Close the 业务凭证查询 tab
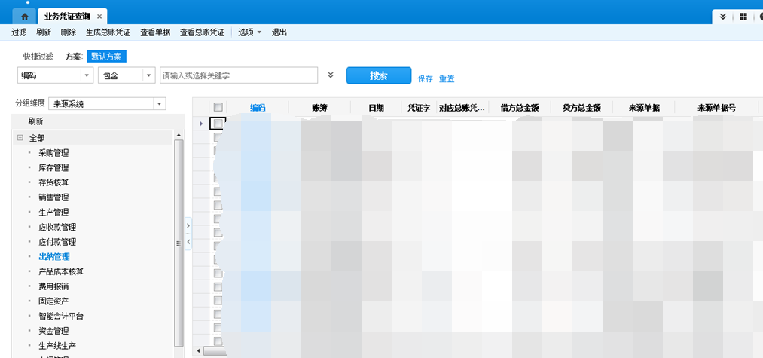This screenshot has width=763, height=358. pyautogui.click(x=100, y=16)
